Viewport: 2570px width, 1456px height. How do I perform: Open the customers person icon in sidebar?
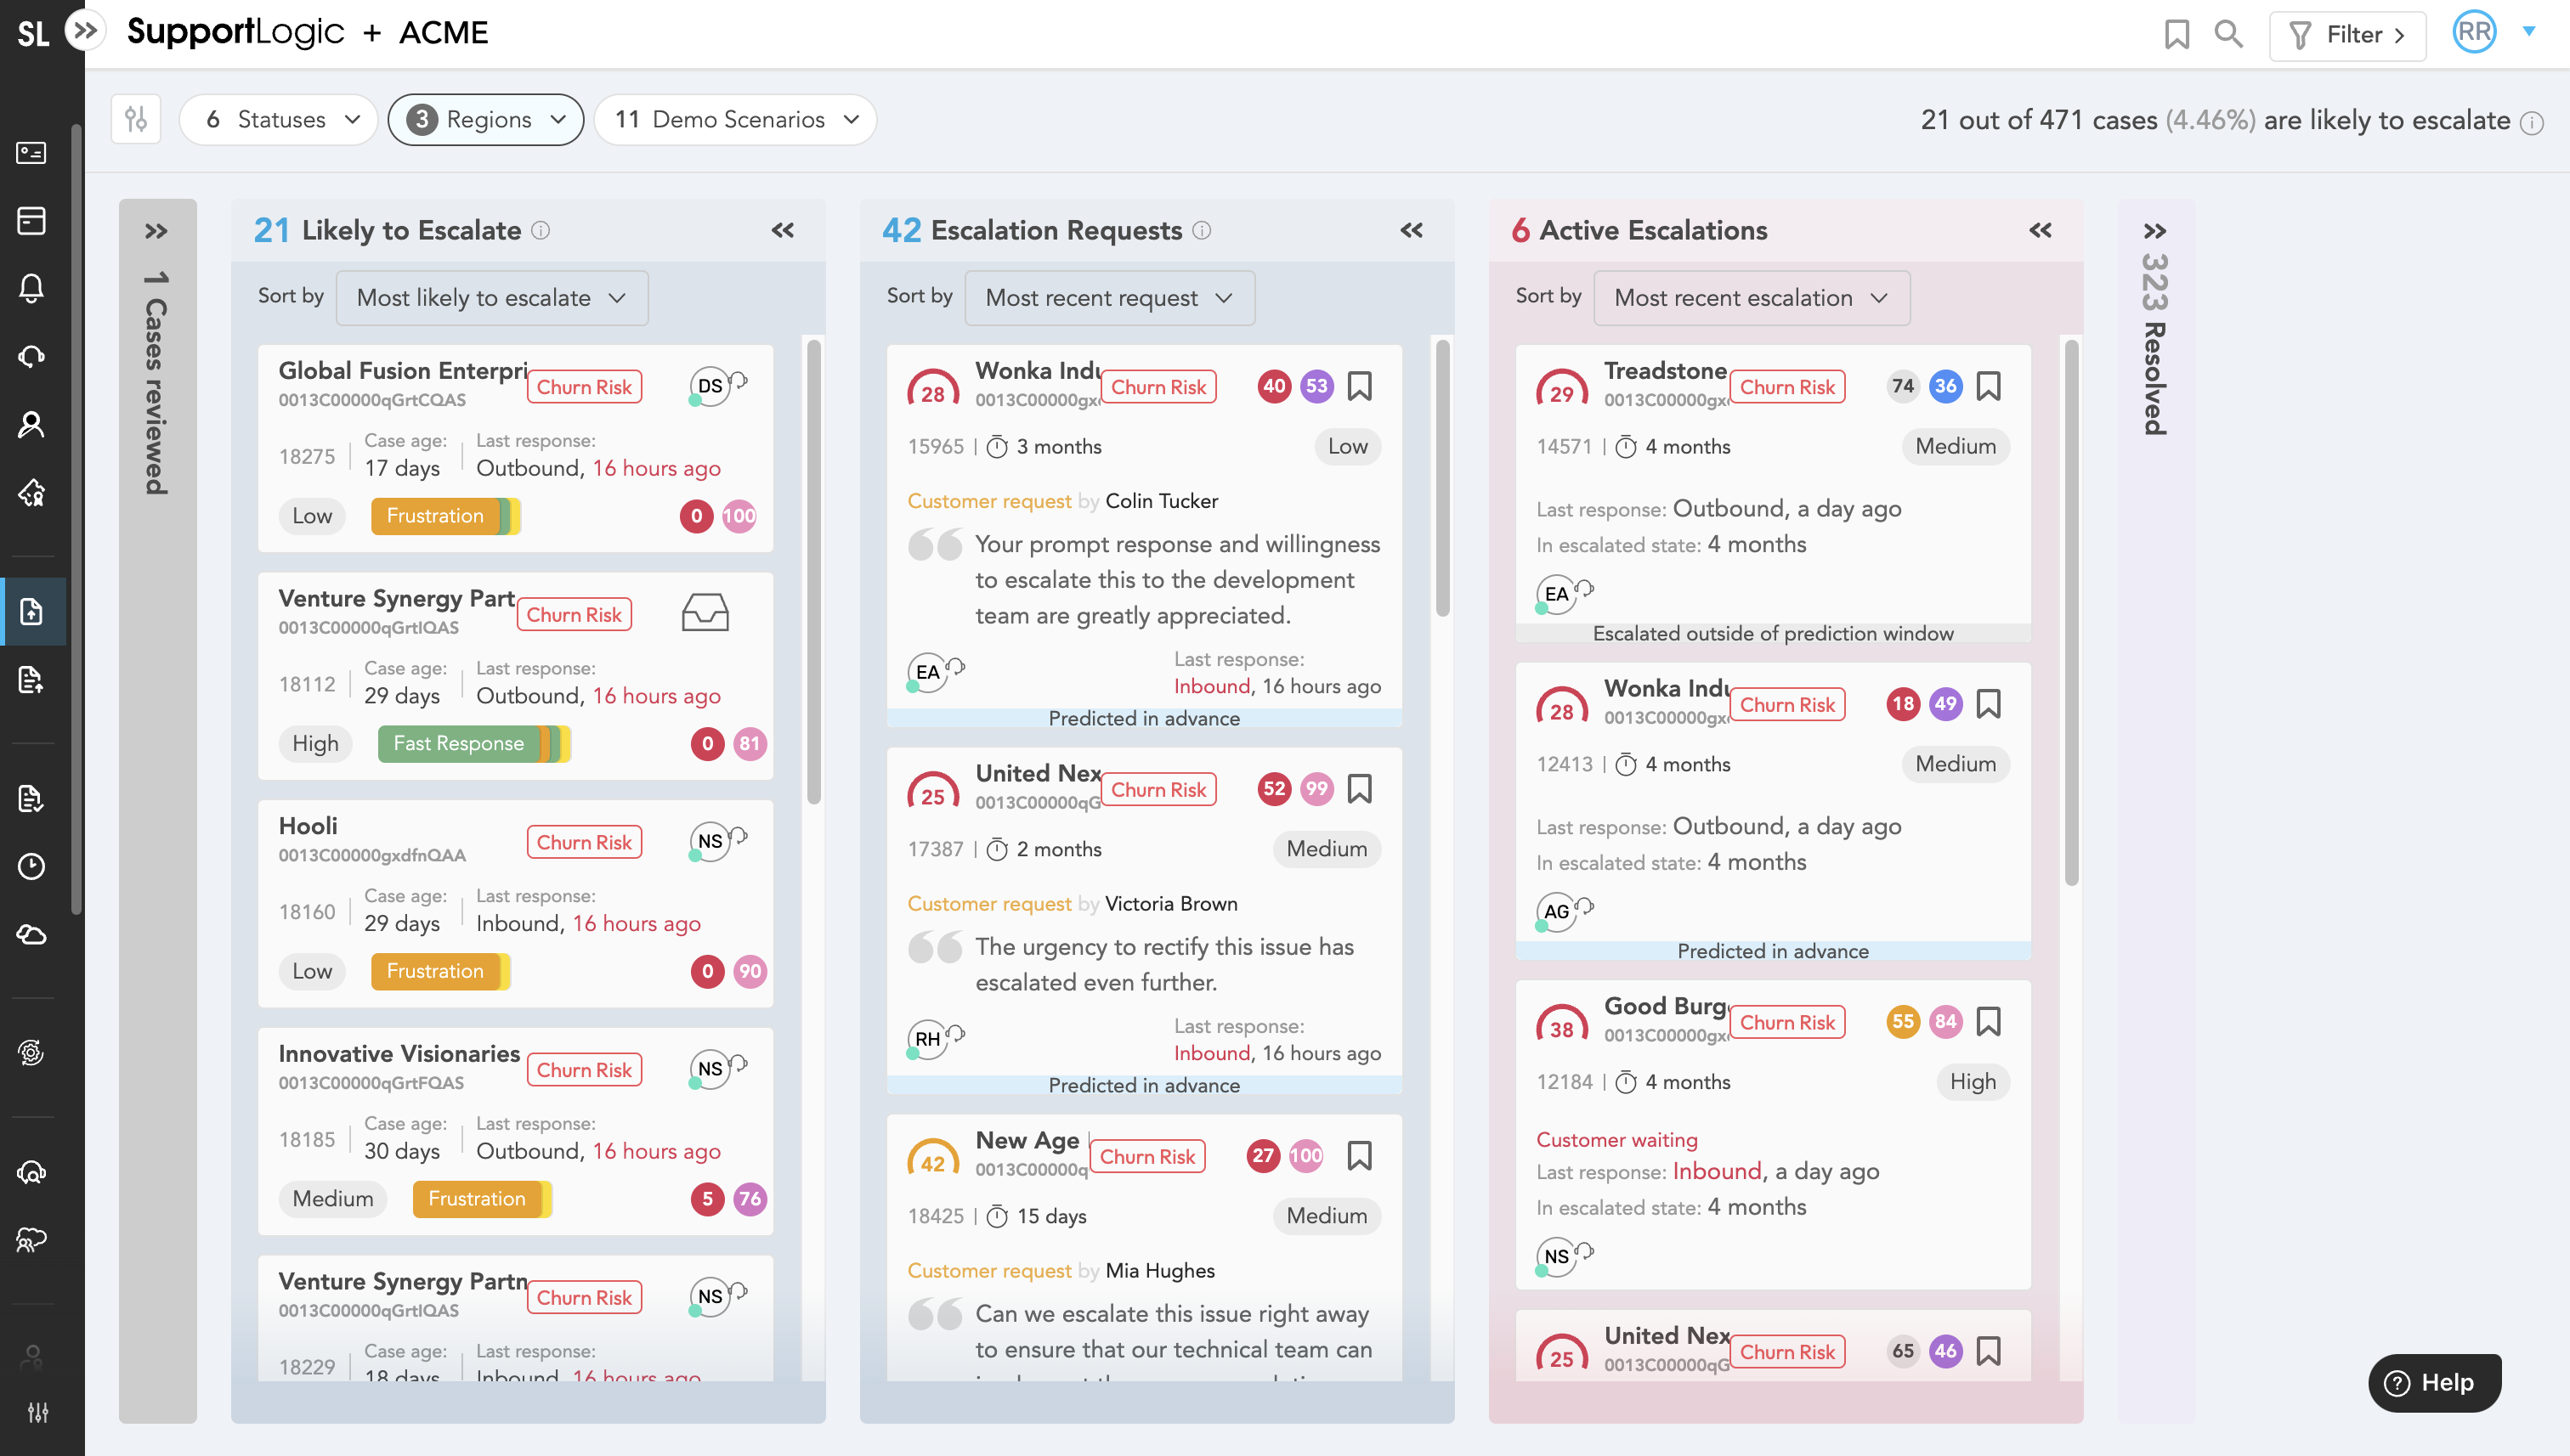point(32,425)
